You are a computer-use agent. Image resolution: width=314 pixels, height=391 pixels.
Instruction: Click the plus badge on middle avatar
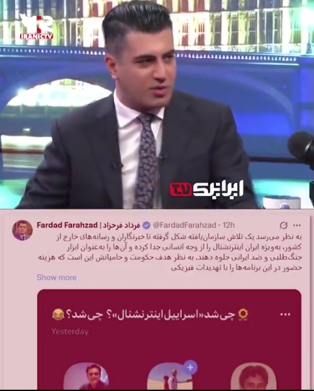click(190, 367)
